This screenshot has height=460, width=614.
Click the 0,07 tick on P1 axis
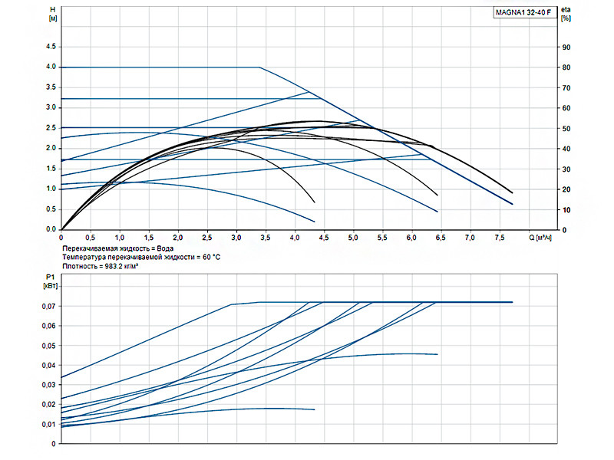[49, 306]
